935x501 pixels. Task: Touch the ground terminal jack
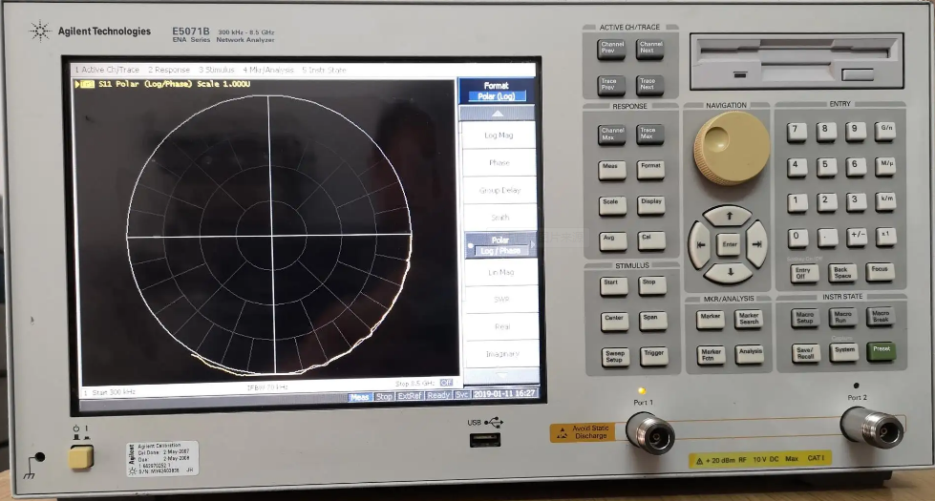point(39,457)
